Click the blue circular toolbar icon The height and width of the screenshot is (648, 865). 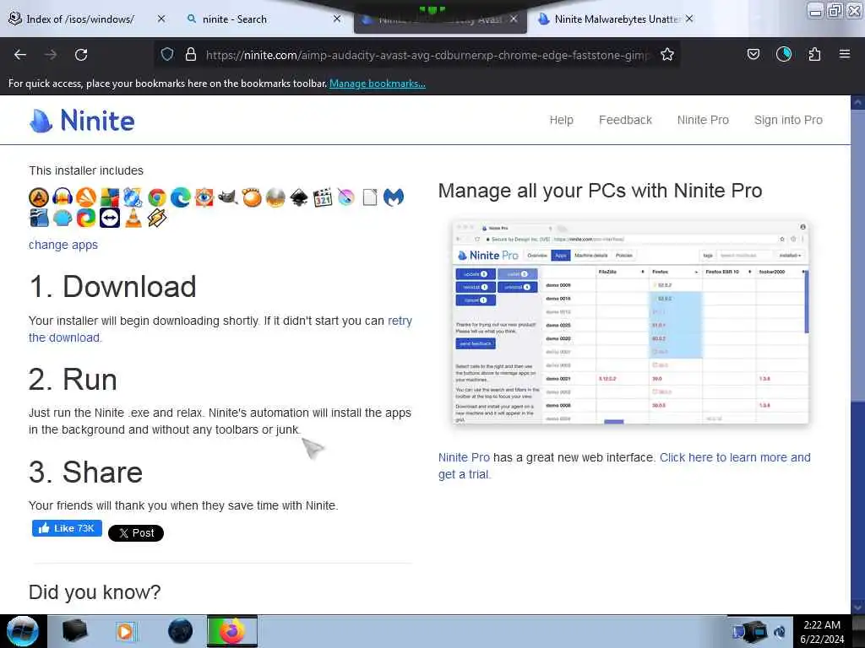(784, 54)
